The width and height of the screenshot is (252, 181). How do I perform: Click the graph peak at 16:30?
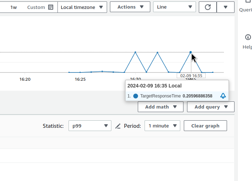coord(135,52)
